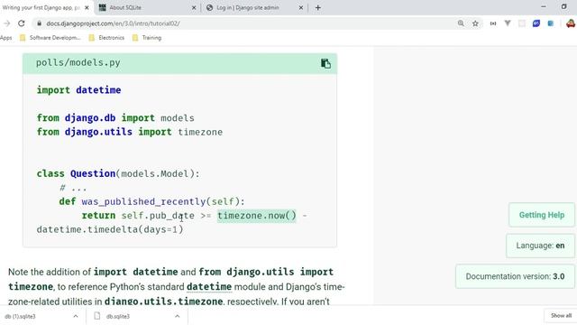
Task: Click the 'def was_published_recently(self):' line
Action: (151, 201)
